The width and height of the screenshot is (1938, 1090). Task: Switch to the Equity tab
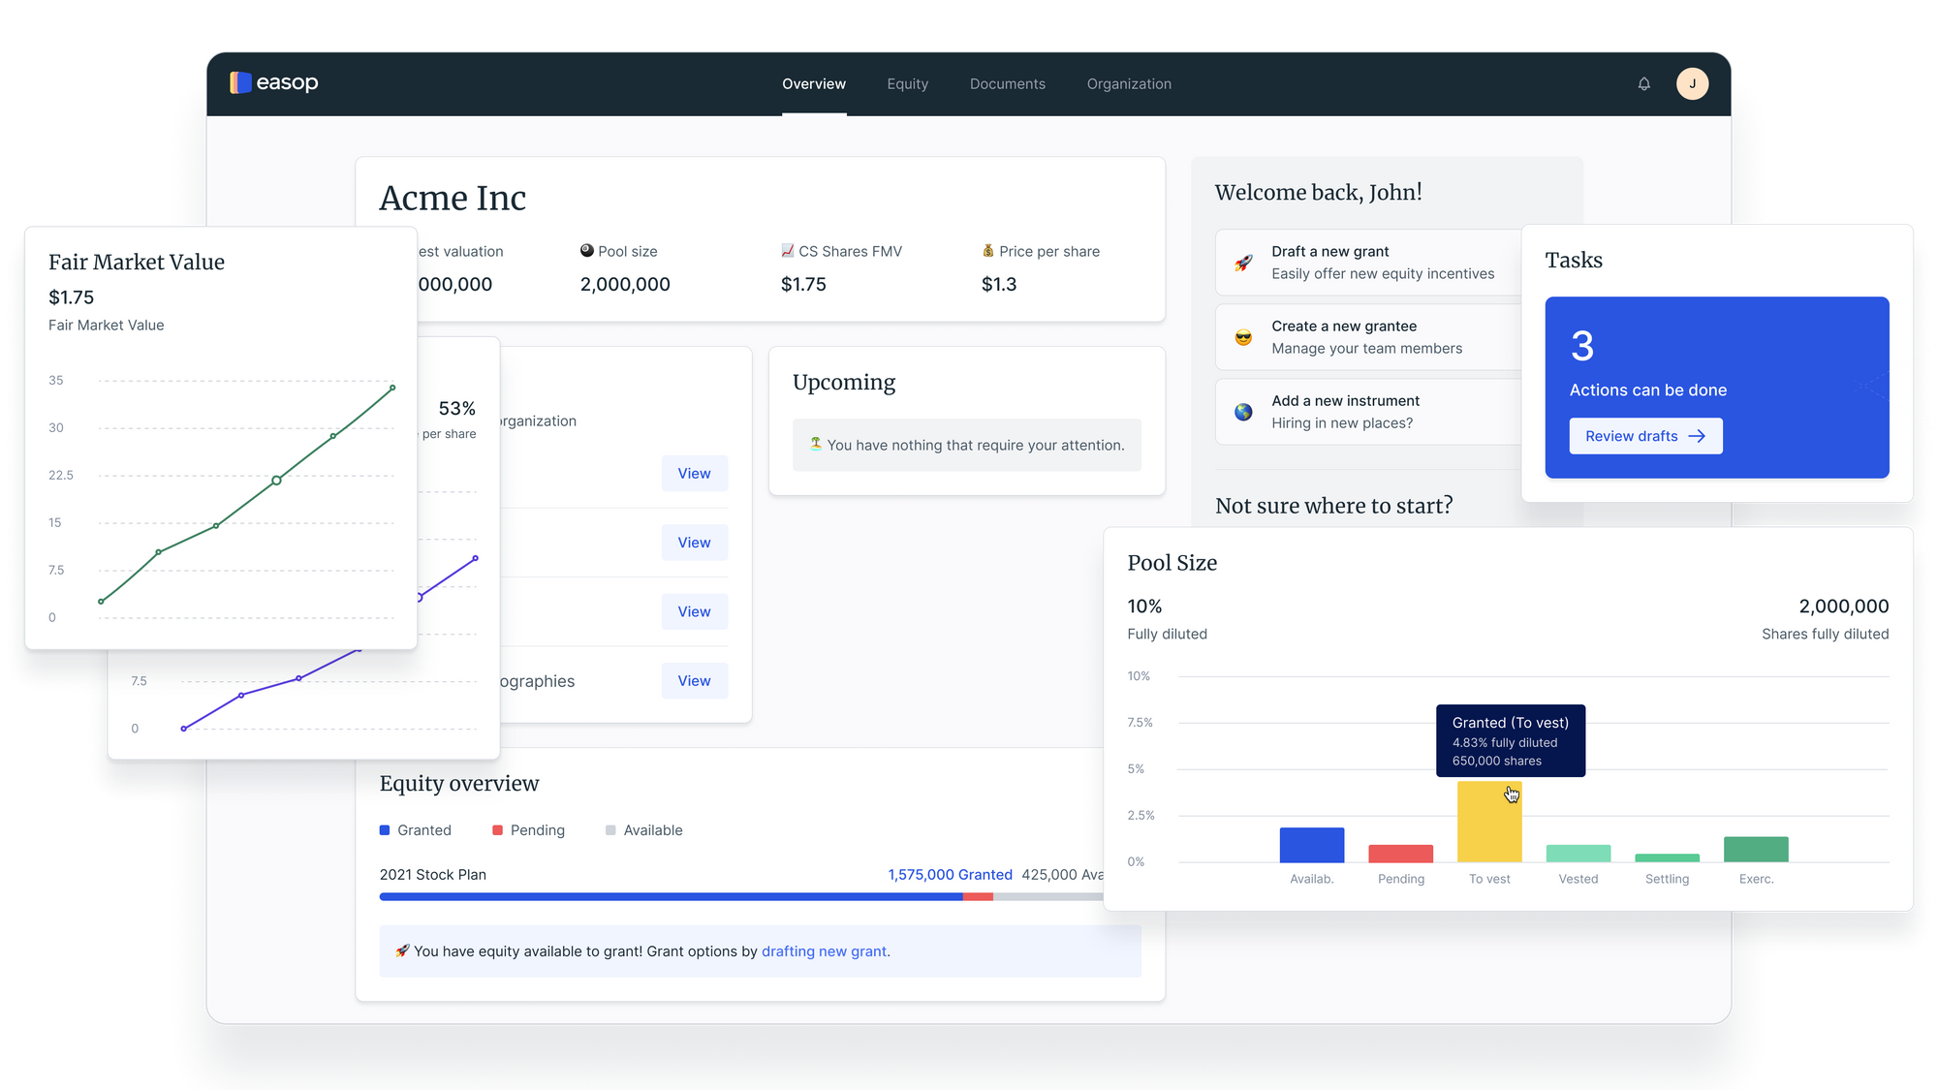coord(907,84)
